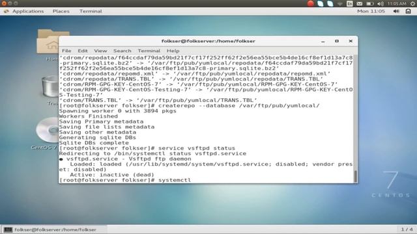Click the 'Spawning worker 0 with 3894 pkgs' line
This screenshot has width=417, height=234.
click(x=117, y=111)
